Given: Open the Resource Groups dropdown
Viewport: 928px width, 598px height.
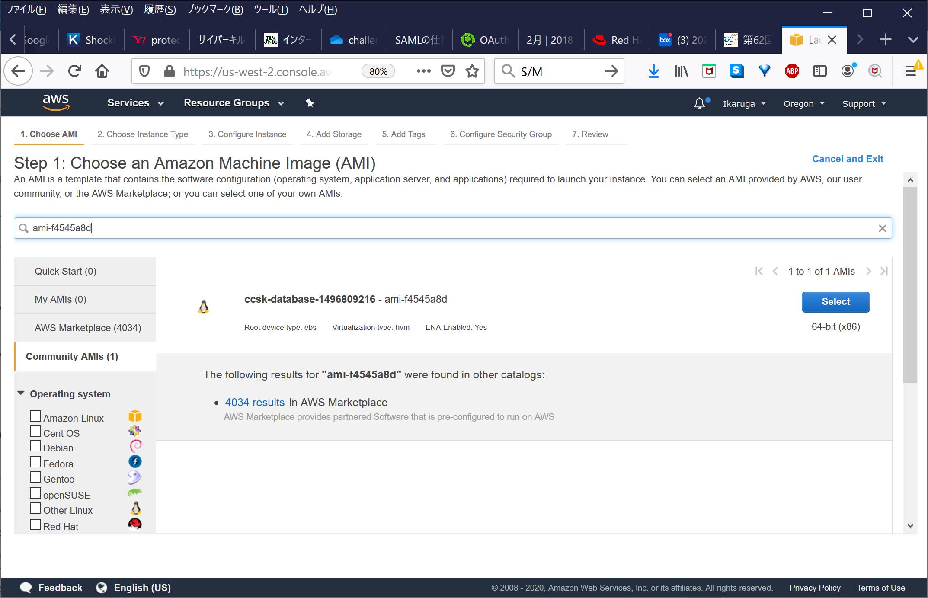Looking at the screenshot, I should [234, 103].
